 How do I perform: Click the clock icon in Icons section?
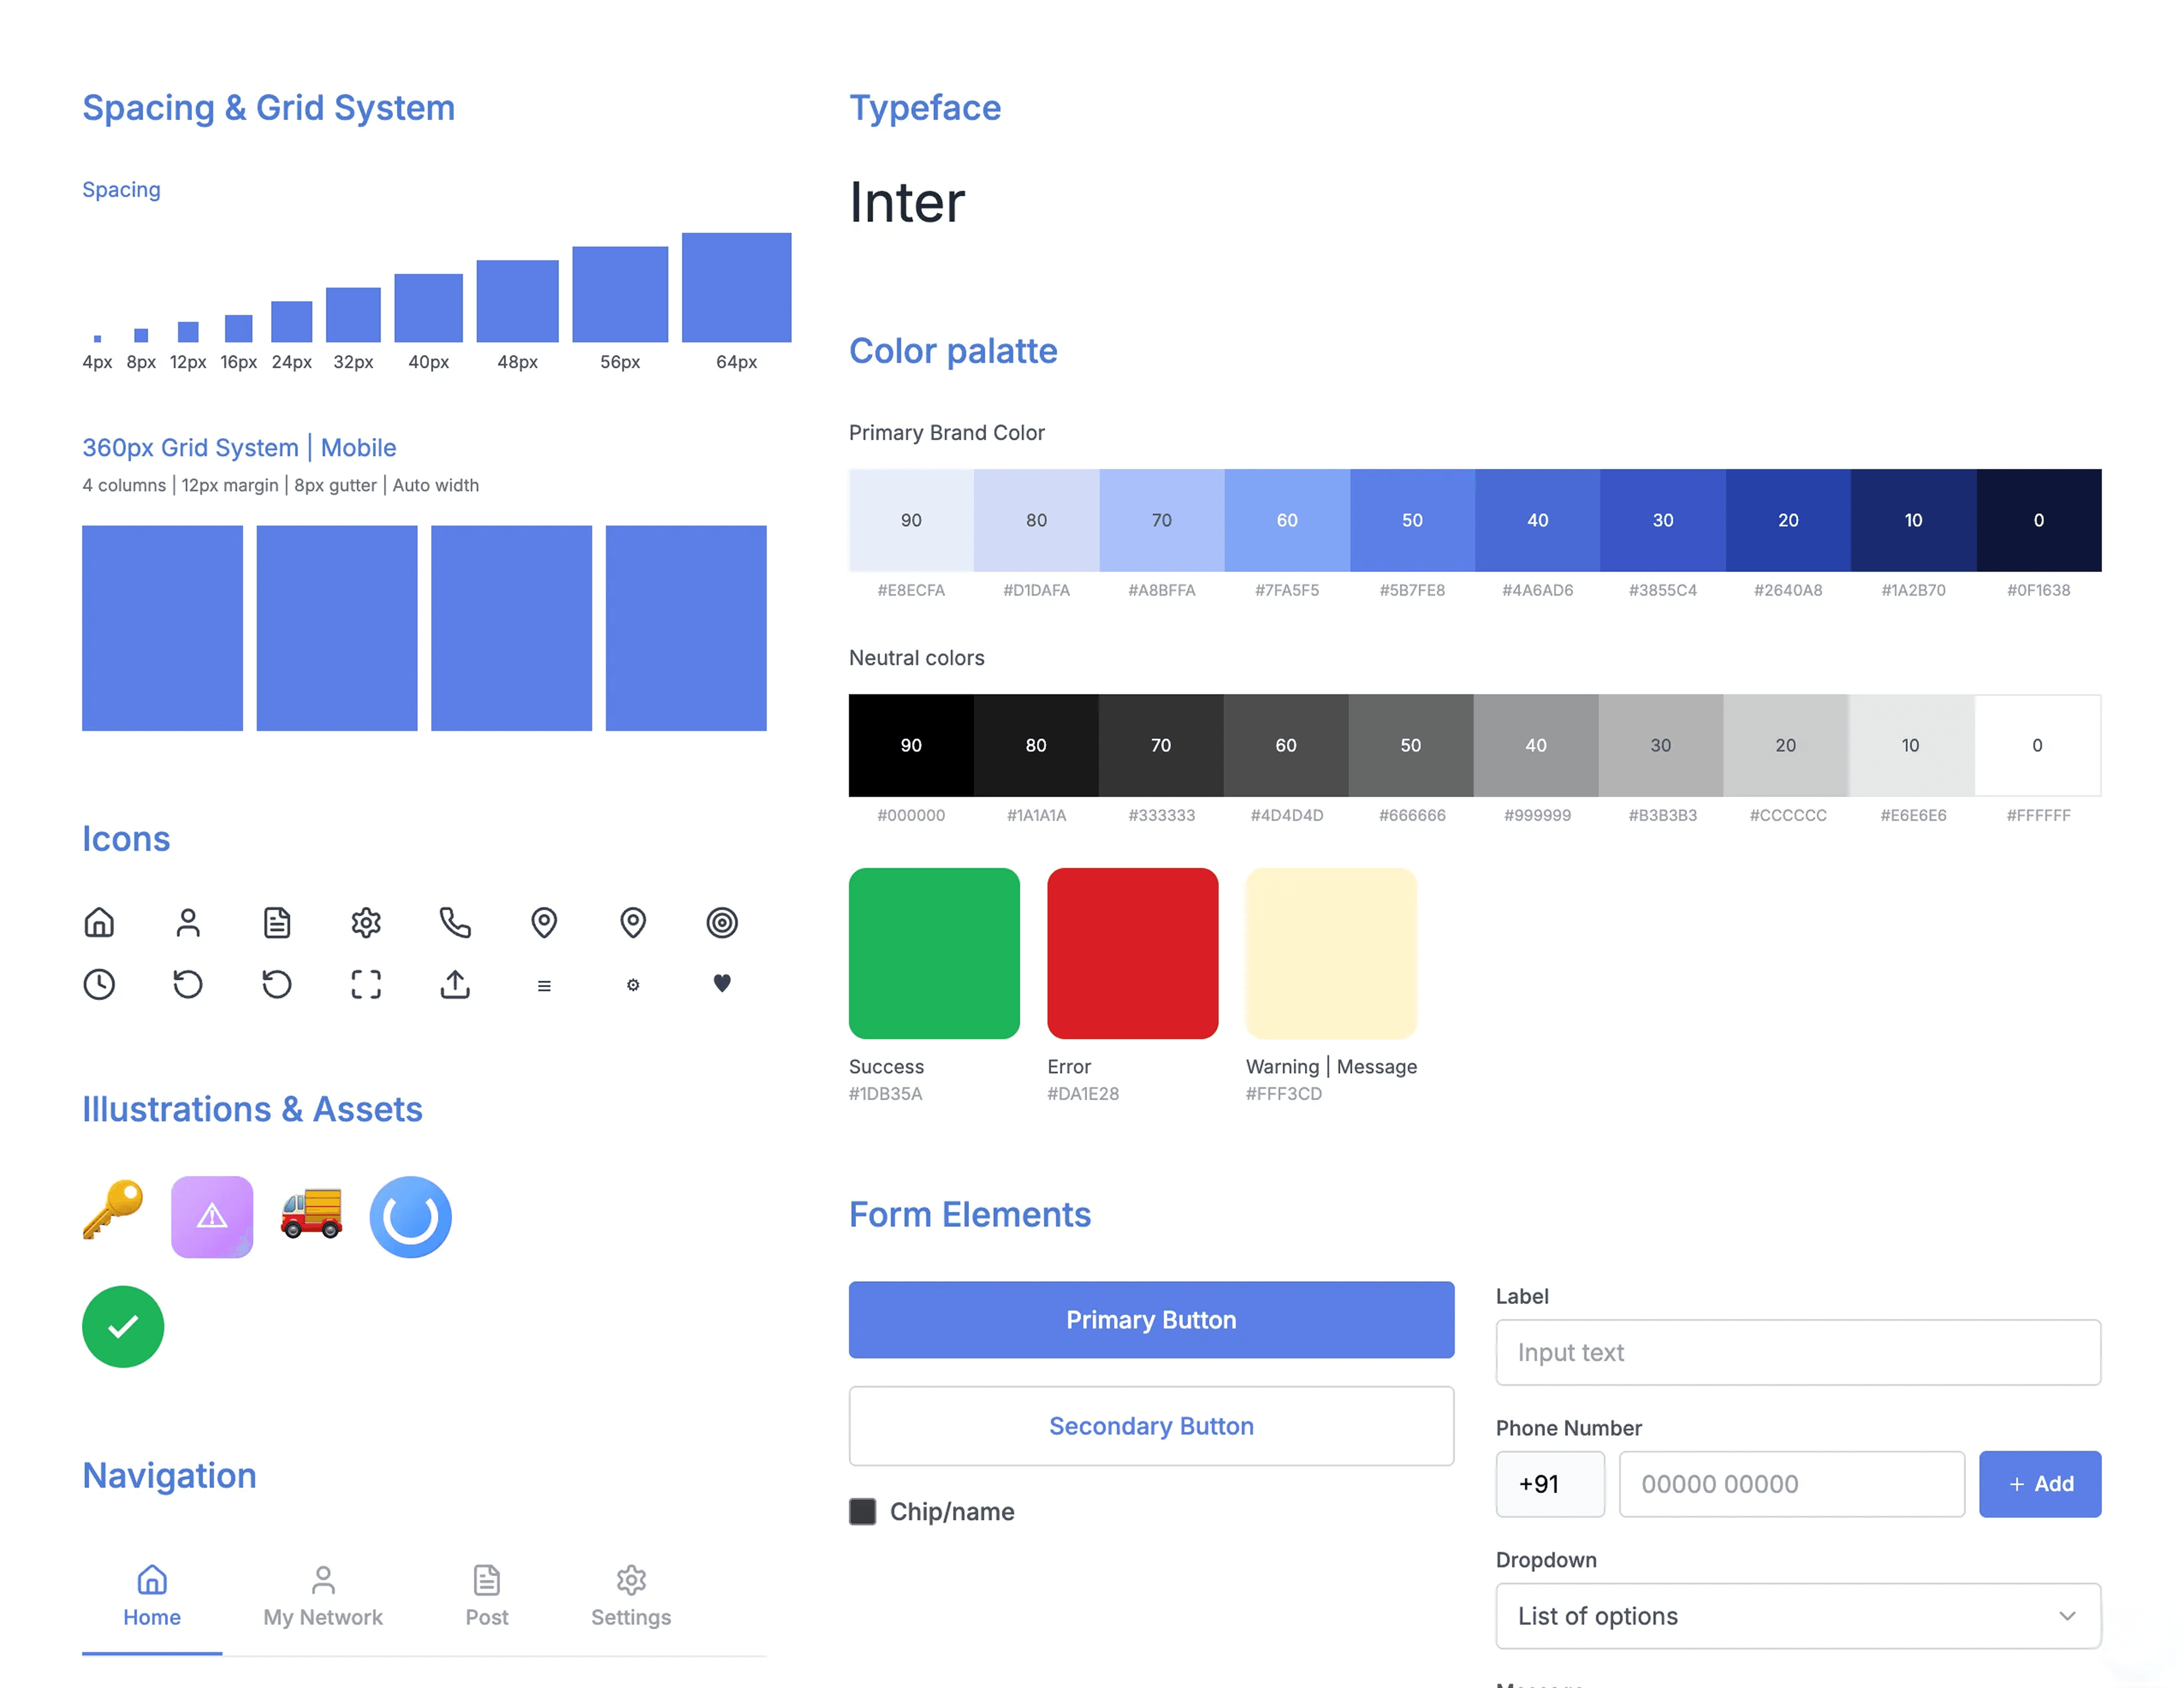click(x=99, y=984)
